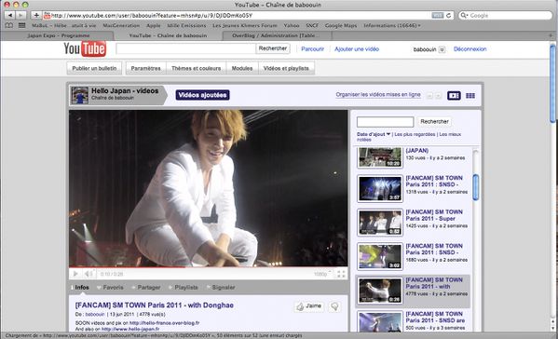The height and width of the screenshot is (339, 558).
Task: Switch to OverBlog / Administration tab
Action: pyautogui.click(x=277, y=35)
